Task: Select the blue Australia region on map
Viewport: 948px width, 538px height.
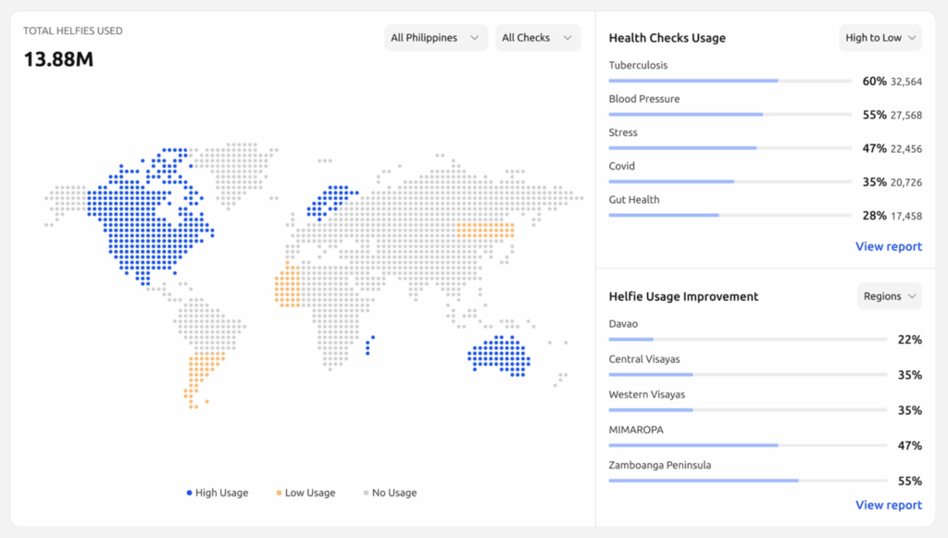Action: point(498,355)
